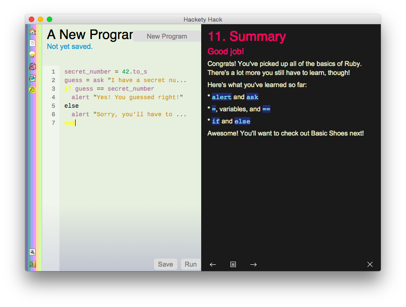This screenshot has height=307, width=406.
Task: Click highlighted 'else' keyword in lesson
Action: click(x=242, y=121)
